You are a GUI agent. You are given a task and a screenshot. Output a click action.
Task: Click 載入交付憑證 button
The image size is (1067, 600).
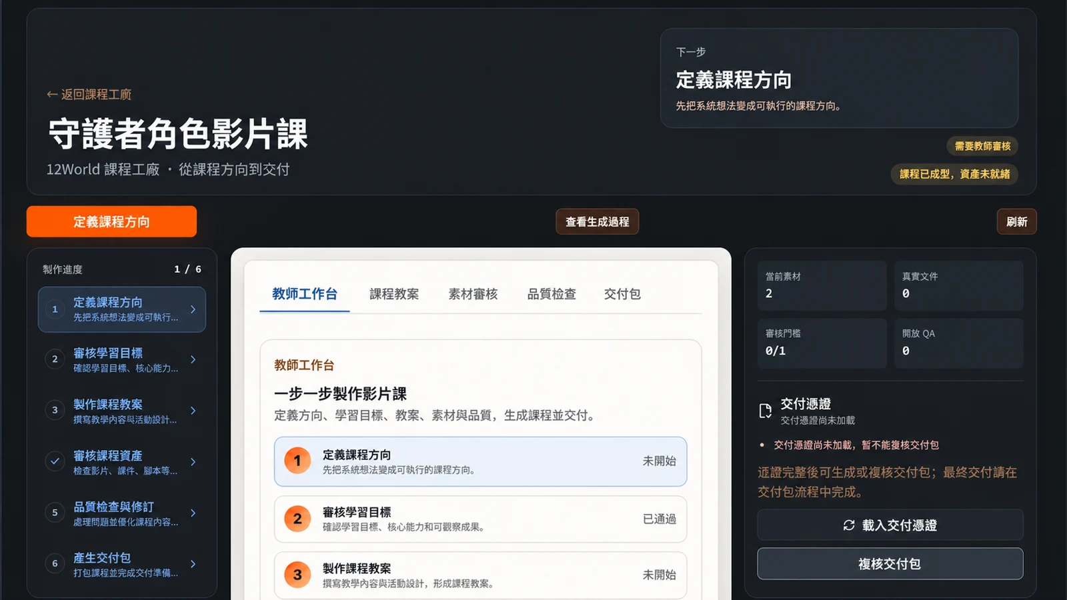pos(890,525)
